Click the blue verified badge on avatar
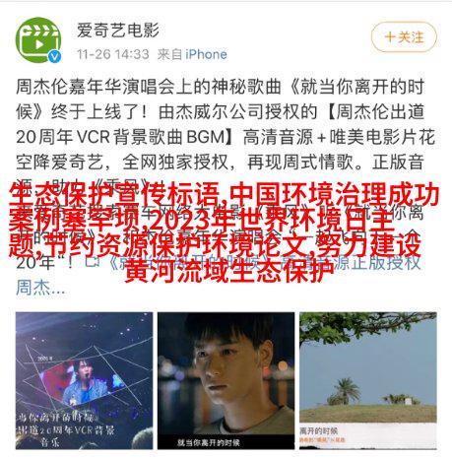Image resolution: width=452 pixels, height=459 pixels. 54,56
